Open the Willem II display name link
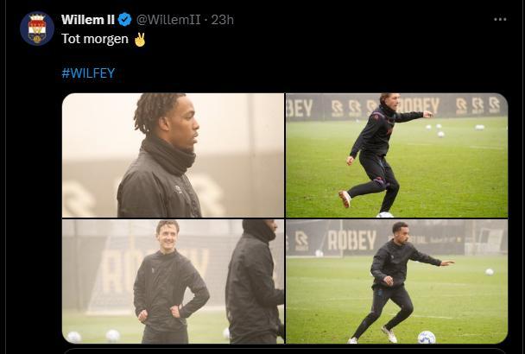 (x=89, y=19)
